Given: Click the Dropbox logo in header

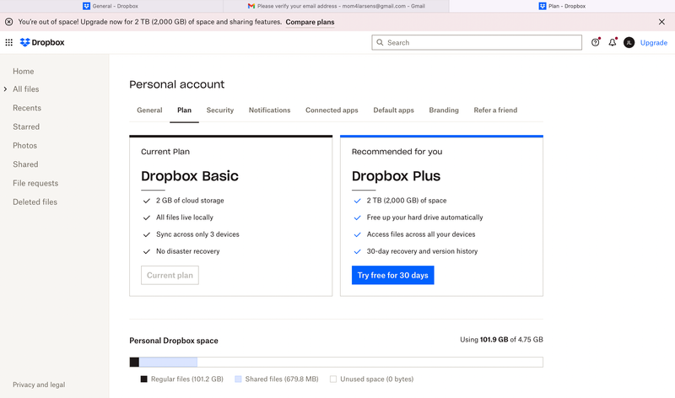Looking at the screenshot, I should tap(42, 42).
